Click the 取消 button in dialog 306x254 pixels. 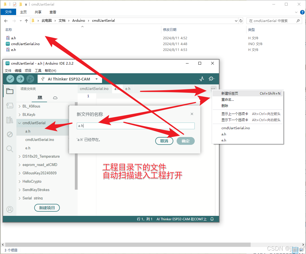point(164,141)
